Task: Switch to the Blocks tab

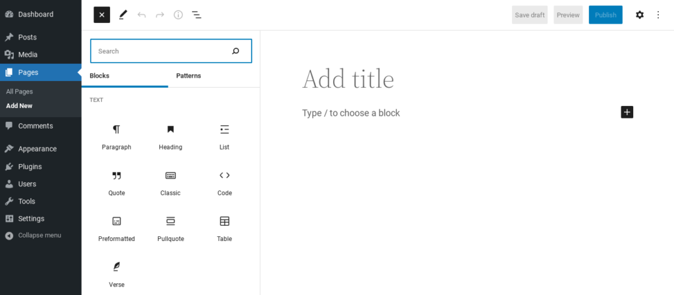Action: point(124,76)
